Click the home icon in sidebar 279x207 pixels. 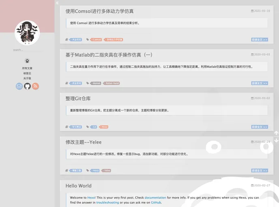(x=27, y=61)
